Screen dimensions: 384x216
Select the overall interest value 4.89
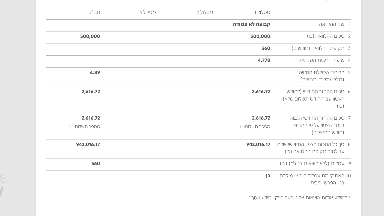(x=95, y=72)
